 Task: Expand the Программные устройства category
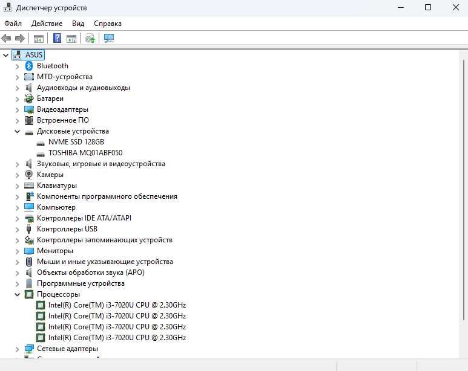pyautogui.click(x=18, y=284)
